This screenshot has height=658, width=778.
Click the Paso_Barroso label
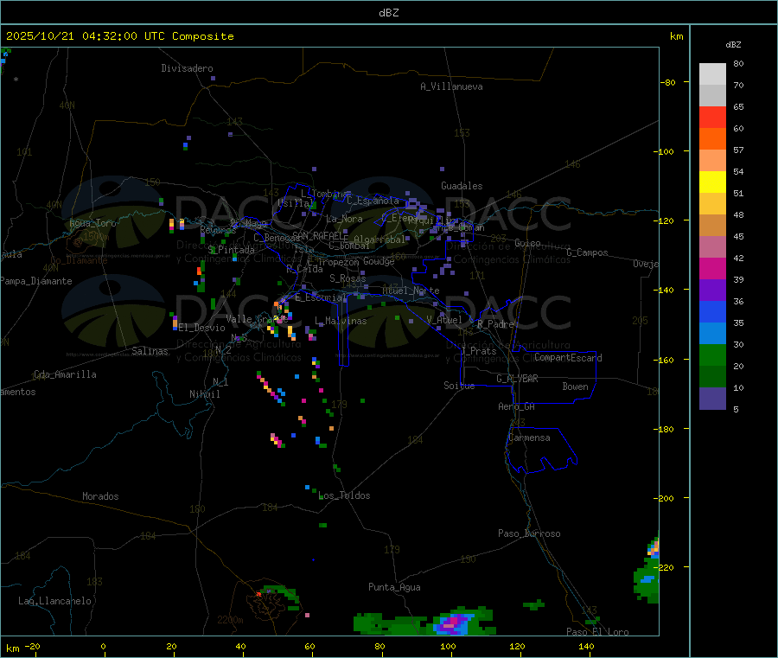529,533
